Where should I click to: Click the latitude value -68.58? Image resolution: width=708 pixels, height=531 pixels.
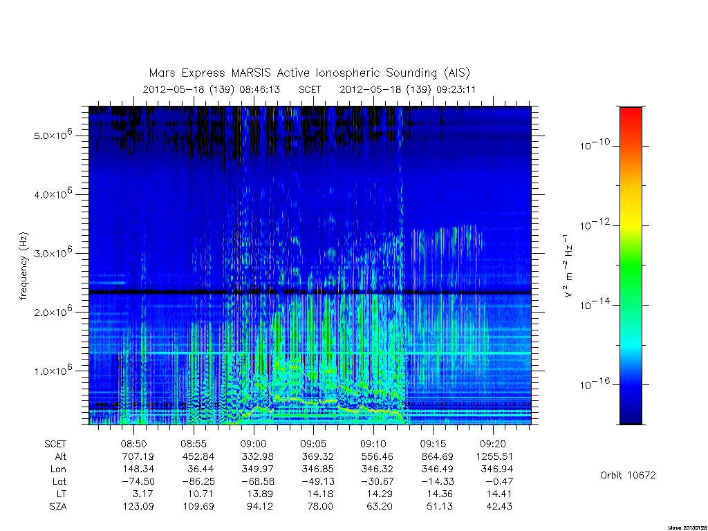(258, 482)
